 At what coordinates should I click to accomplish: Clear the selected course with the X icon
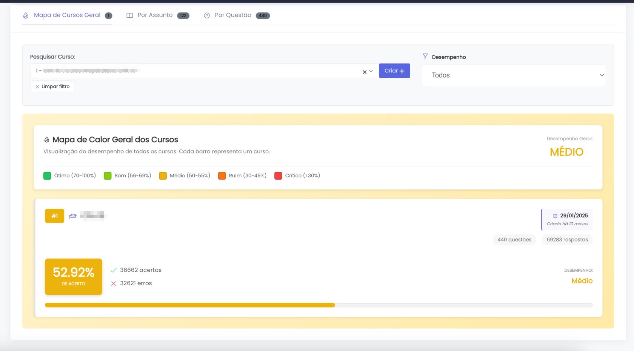(365, 72)
